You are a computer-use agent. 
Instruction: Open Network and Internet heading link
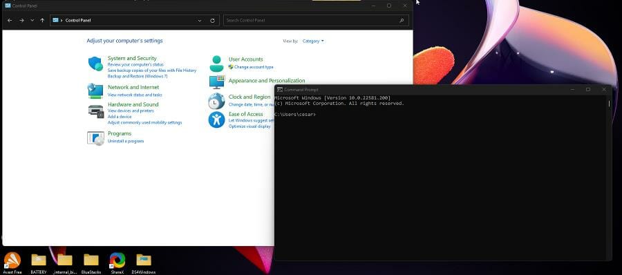tap(133, 87)
